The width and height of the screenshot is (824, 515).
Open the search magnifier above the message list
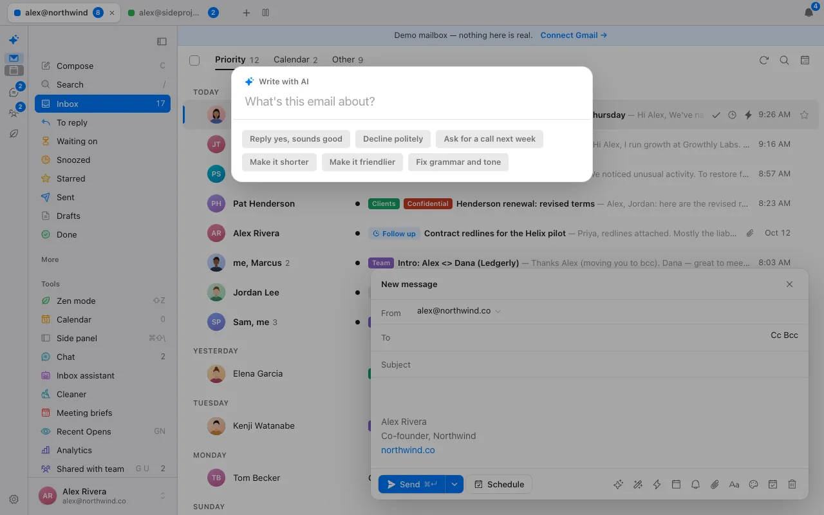click(x=784, y=60)
